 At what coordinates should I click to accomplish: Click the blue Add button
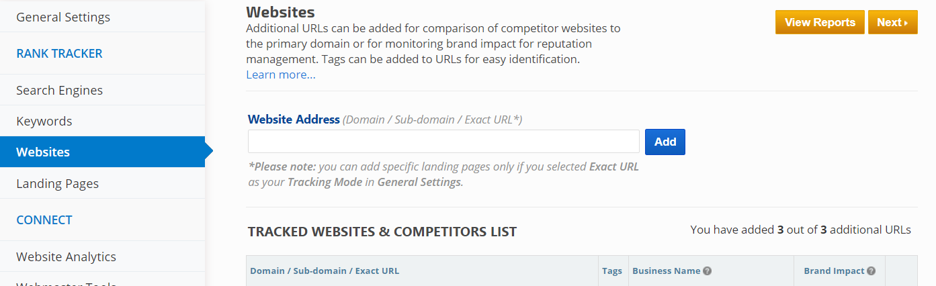[x=665, y=142]
